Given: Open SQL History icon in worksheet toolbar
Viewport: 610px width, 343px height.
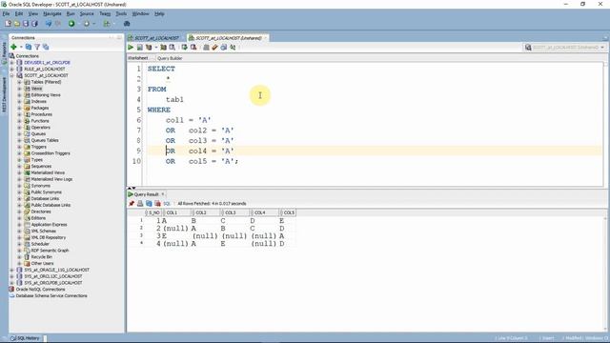Looking at the screenshot, I should [x=224, y=48].
